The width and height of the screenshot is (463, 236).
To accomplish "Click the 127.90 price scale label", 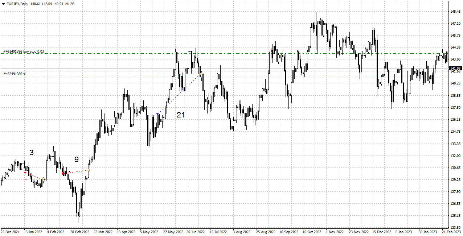I will point(455,192).
